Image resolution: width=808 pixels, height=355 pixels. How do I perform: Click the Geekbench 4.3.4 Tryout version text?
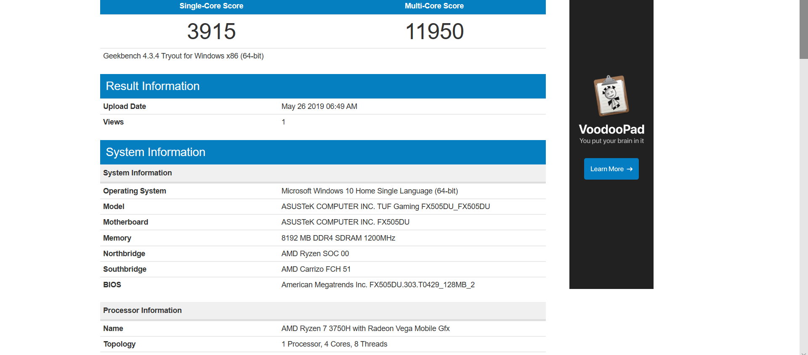coord(183,56)
